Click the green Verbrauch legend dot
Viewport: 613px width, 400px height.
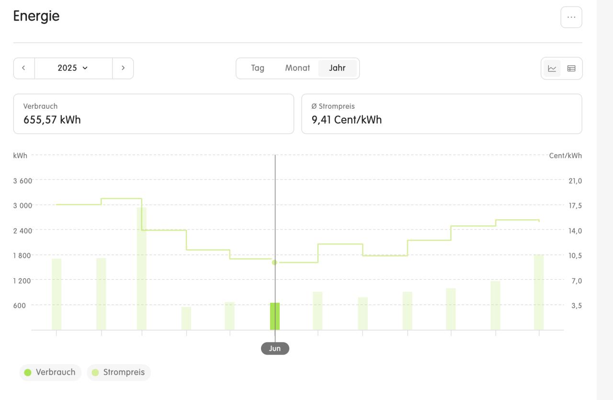click(x=28, y=372)
